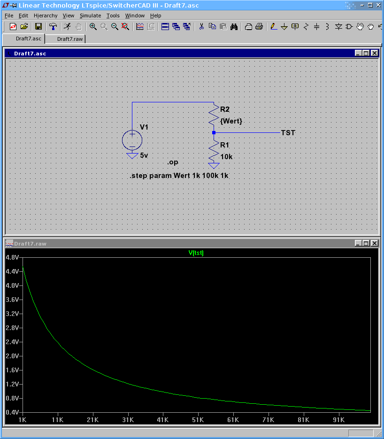Zoom out using the minus magnifier icon
Image resolution: width=384 pixels, height=439 pixels.
point(115,27)
